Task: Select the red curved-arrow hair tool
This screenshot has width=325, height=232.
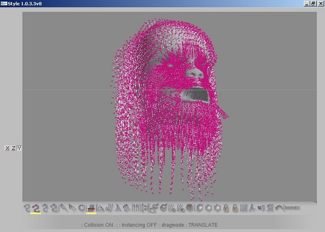Action: (127, 208)
